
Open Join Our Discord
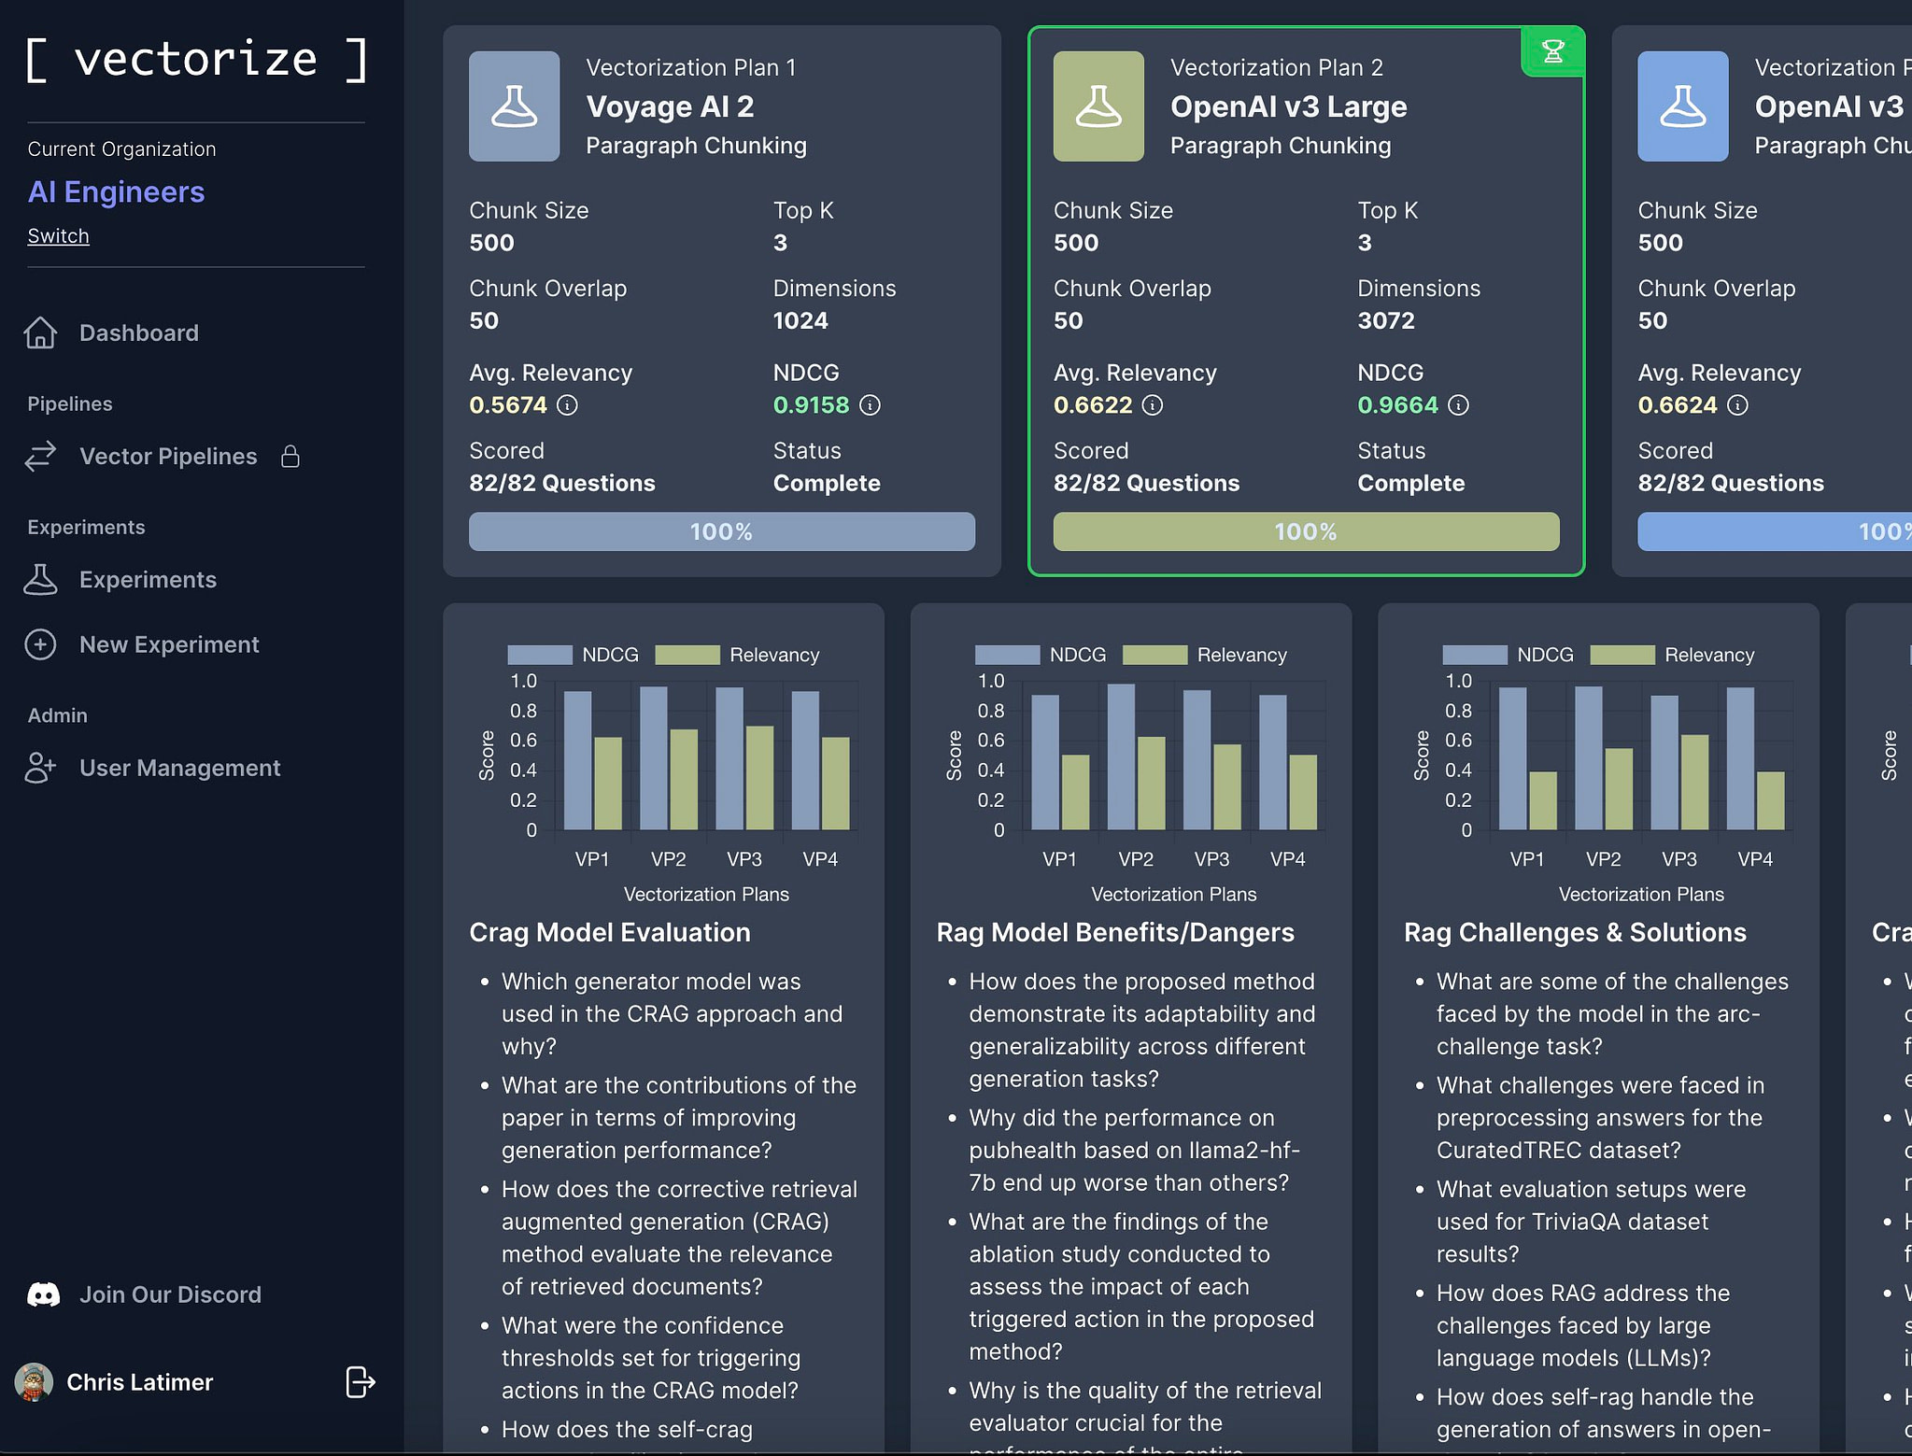(170, 1293)
